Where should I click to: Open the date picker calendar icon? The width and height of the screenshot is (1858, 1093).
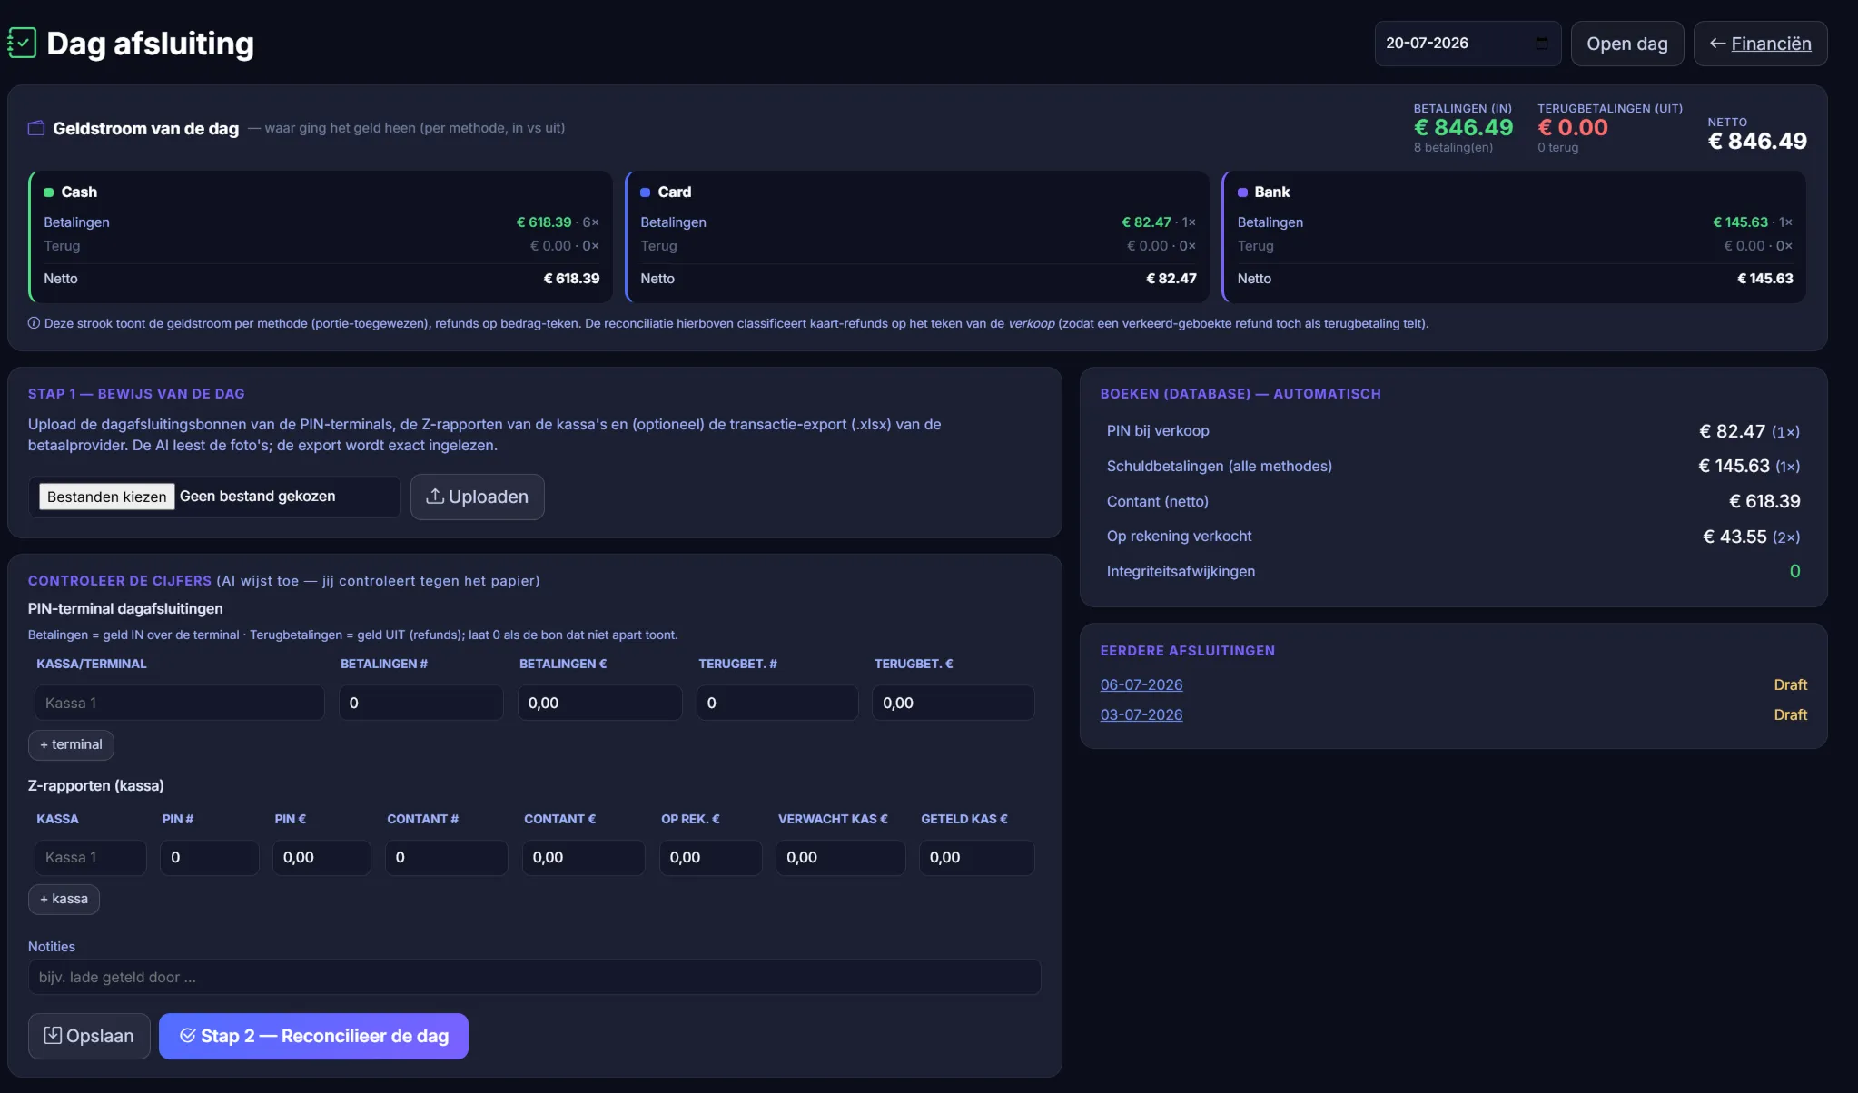coord(1541,44)
